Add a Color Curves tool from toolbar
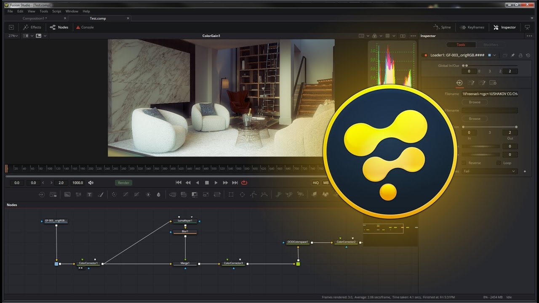The width and height of the screenshot is (539, 303). (x=125, y=194)
